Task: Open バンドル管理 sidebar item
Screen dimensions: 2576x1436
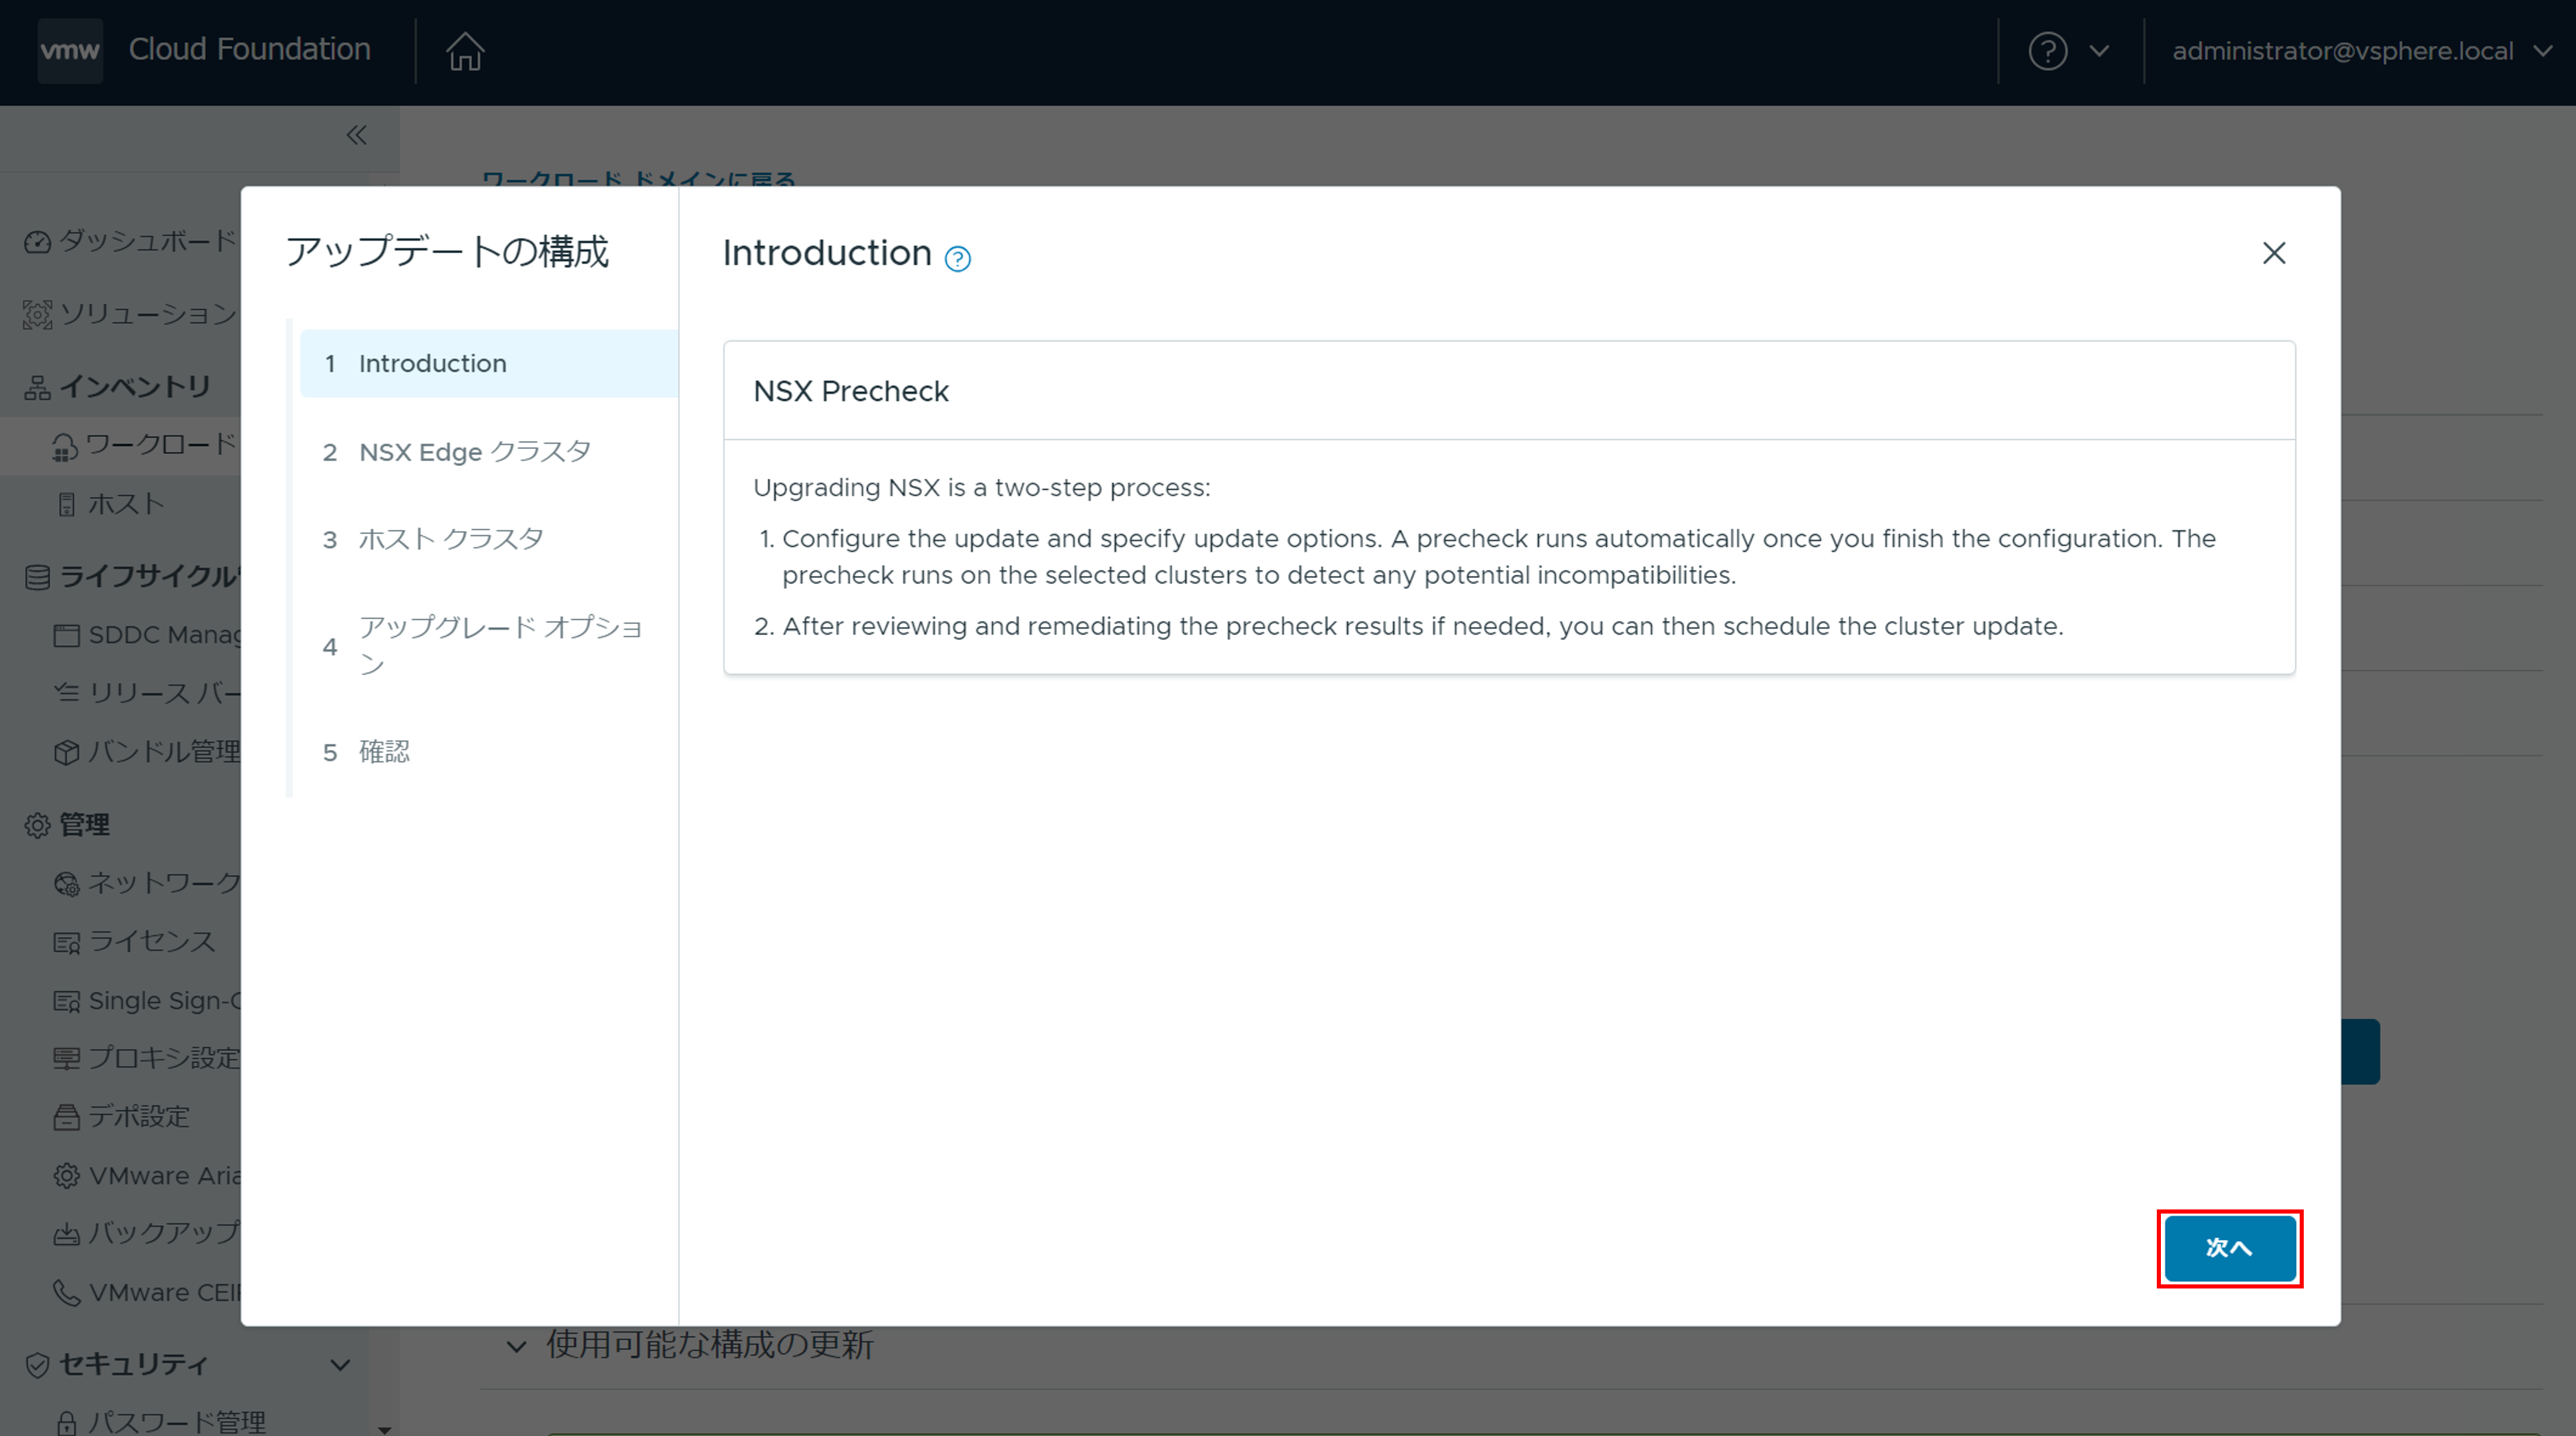Action: 146,751
